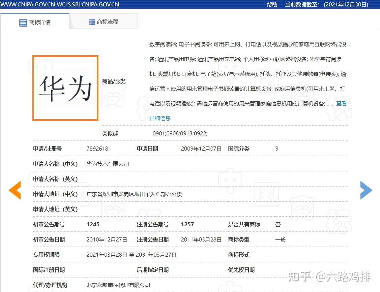Click the 后期指定日期 label
This screenshot has height=292, width=380.
coord(152,270)
